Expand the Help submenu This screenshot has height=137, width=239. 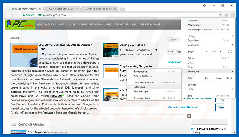click(x=208, y=89)
